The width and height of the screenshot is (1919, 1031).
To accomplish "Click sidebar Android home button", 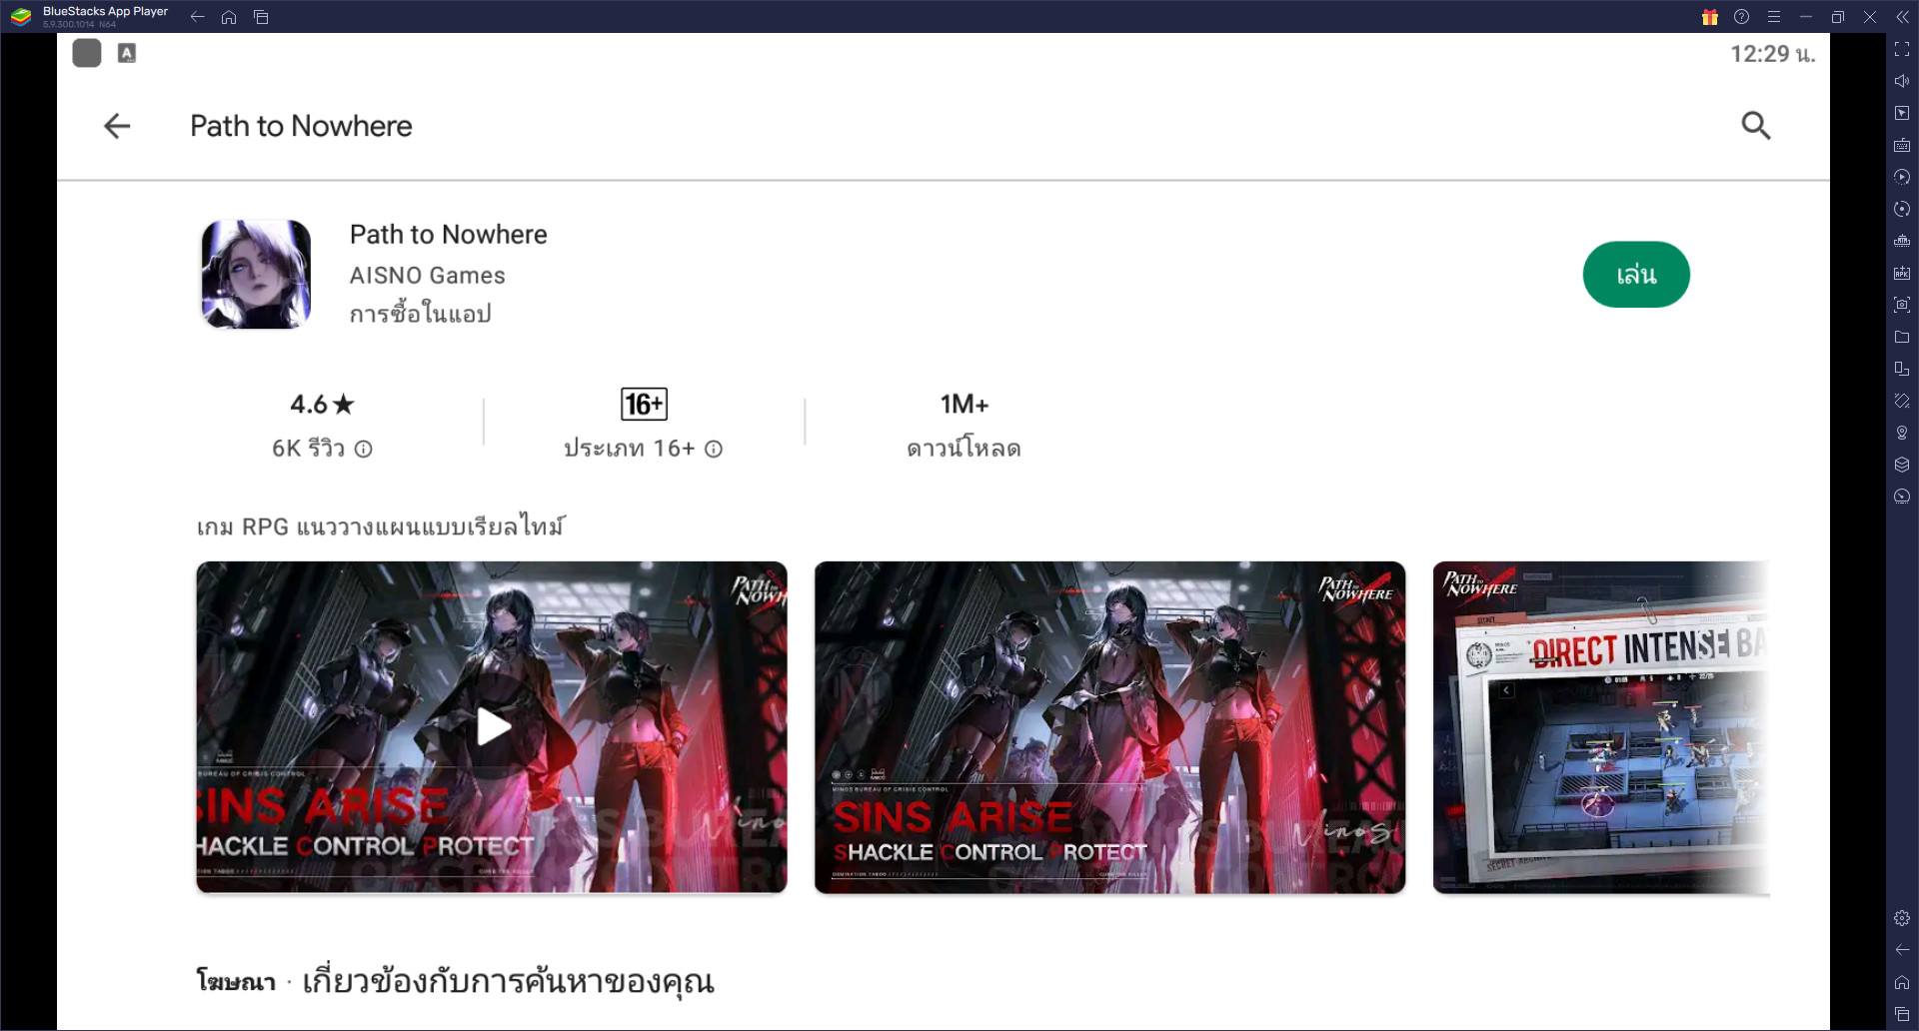I will coord(1902,982).
